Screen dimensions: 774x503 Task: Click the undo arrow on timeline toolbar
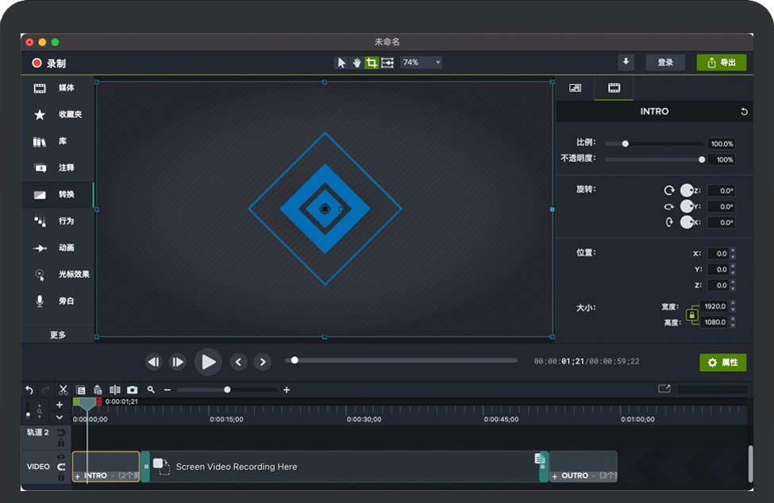tap(29, 390)
